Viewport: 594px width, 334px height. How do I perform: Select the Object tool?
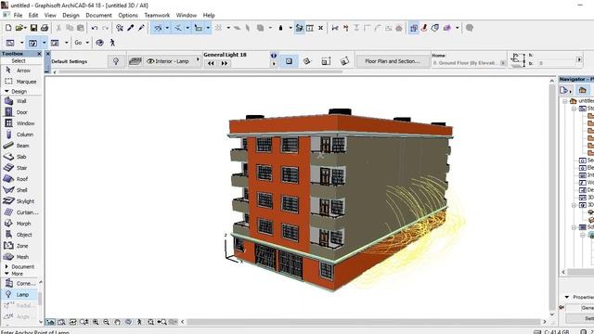pyautogui.click(x=21, y=235)
